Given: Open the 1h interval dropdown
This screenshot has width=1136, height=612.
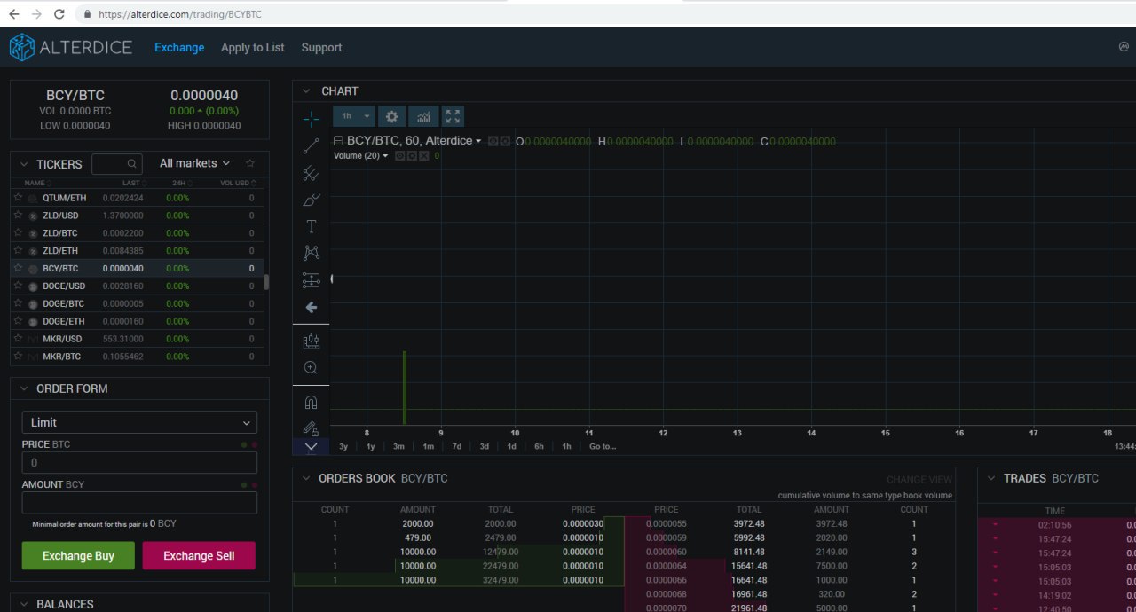Looking at the screenshot, I should [356, 116].
